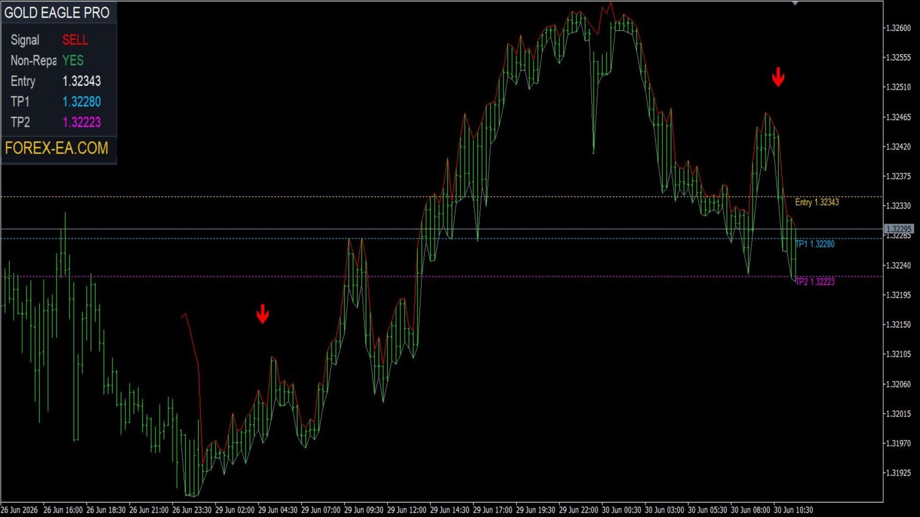
Task: Click the red sell arrow near 30 Jun
Action: click(x=778, y=77)
